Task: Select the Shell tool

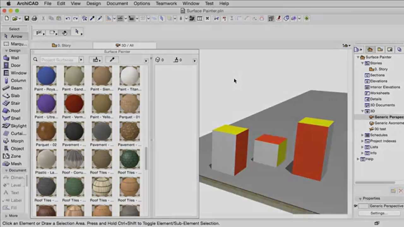Action: click(x=14, y=118)
